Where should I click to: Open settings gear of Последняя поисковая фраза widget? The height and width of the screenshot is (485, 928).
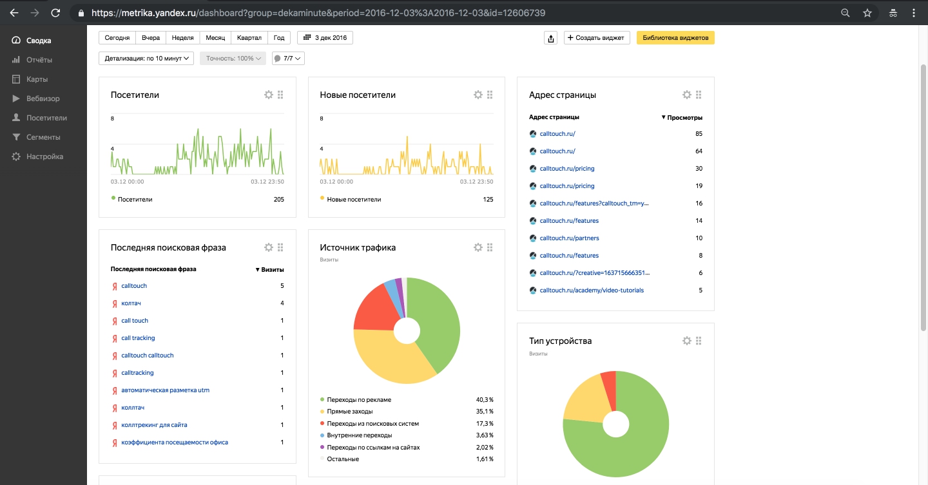[x=269, y=247]
